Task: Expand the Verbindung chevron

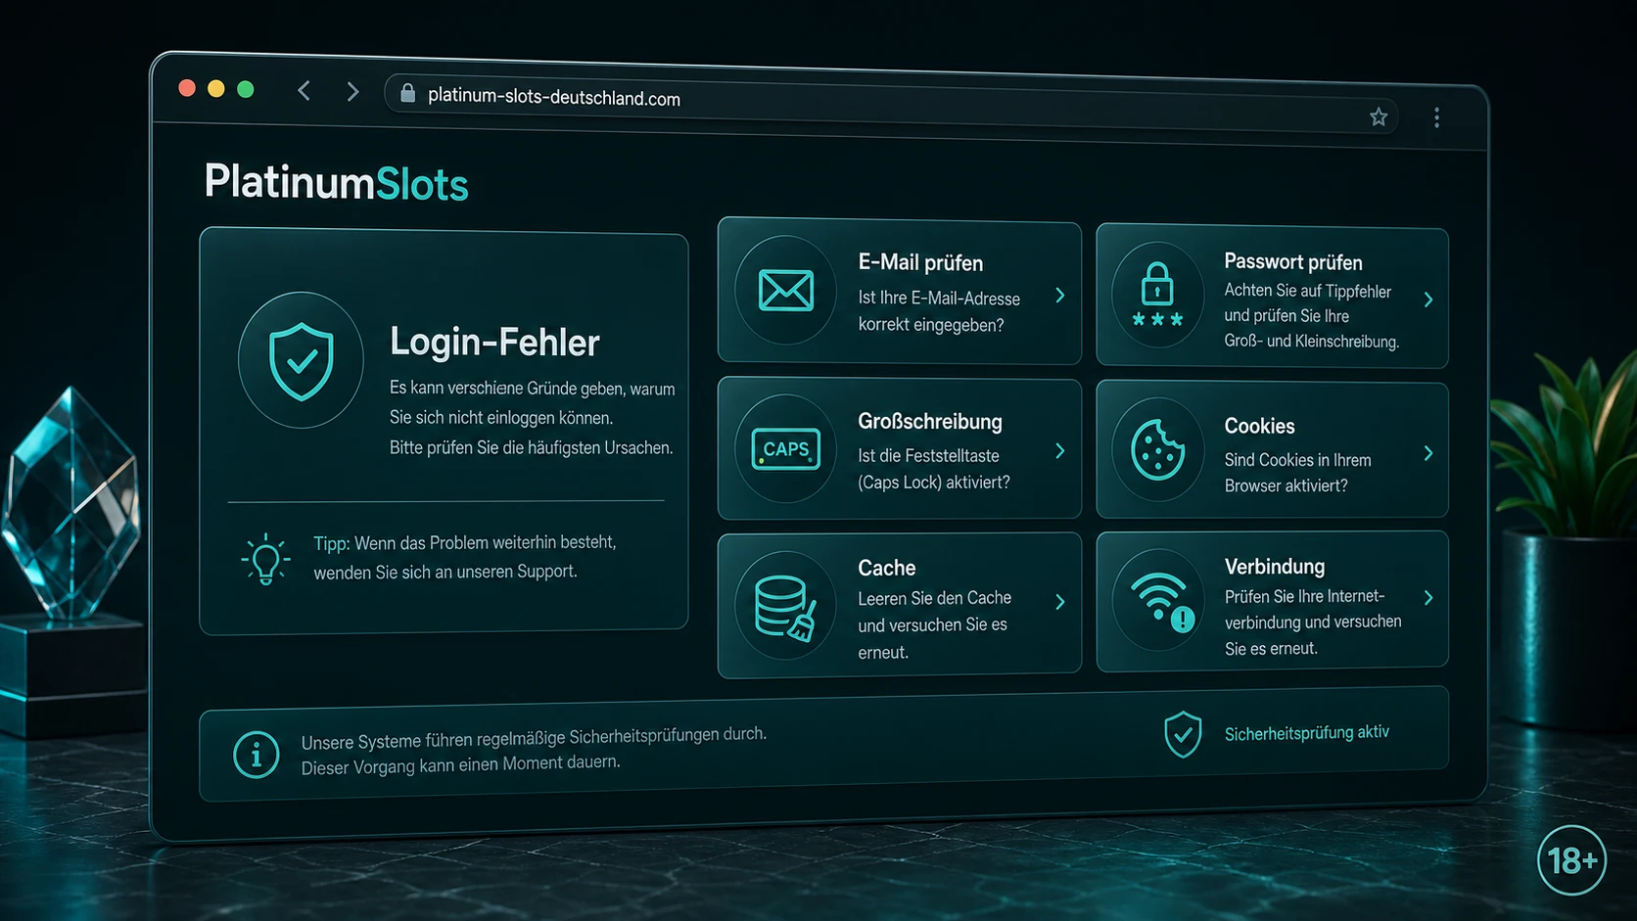Action: point(1428,598)
